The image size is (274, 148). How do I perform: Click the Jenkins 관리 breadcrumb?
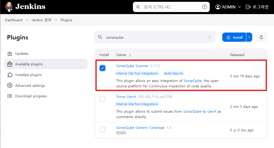(41, 20)
